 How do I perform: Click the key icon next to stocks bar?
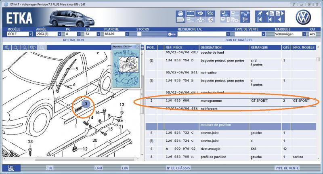click(x=172, y=34)
